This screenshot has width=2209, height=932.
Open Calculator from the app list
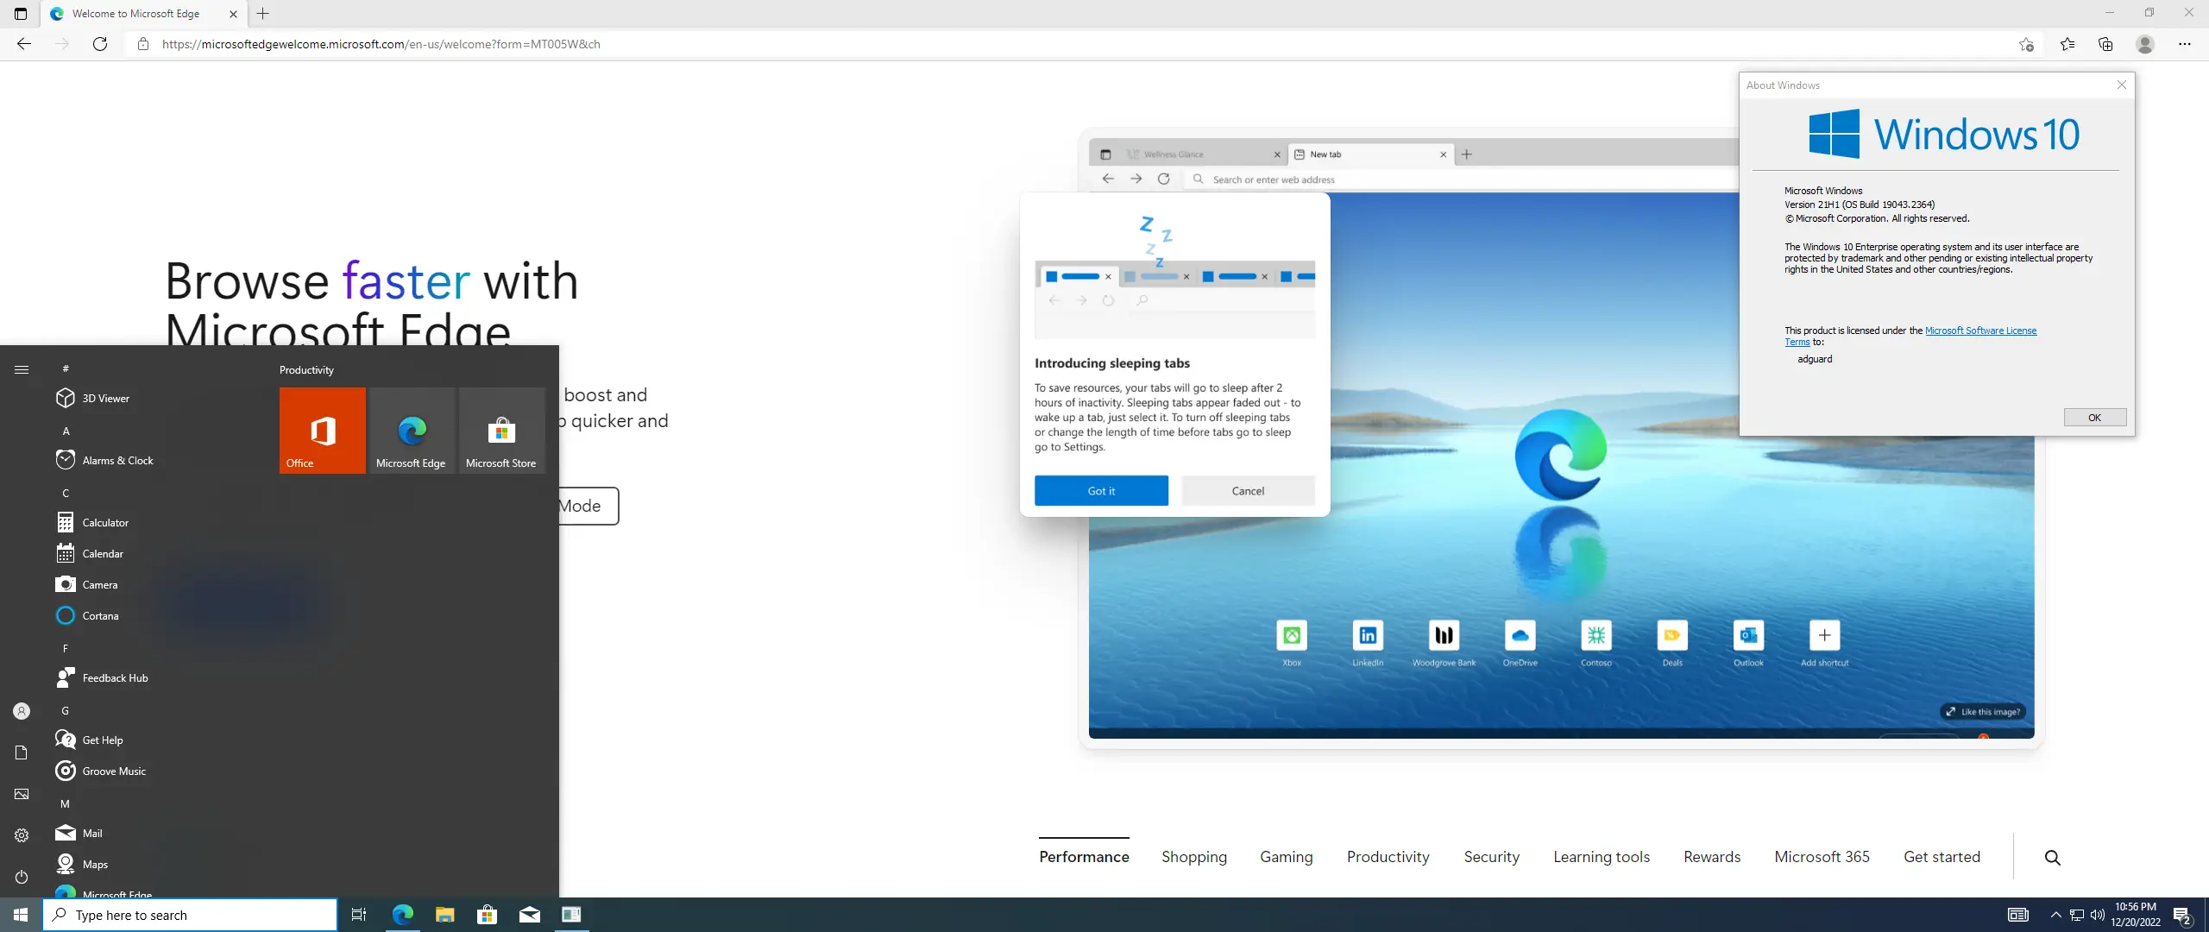pyautogui.click(x=105, y=523)
